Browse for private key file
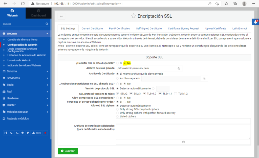The width and height of the screenshot is (259, 158). pos(179,69)
